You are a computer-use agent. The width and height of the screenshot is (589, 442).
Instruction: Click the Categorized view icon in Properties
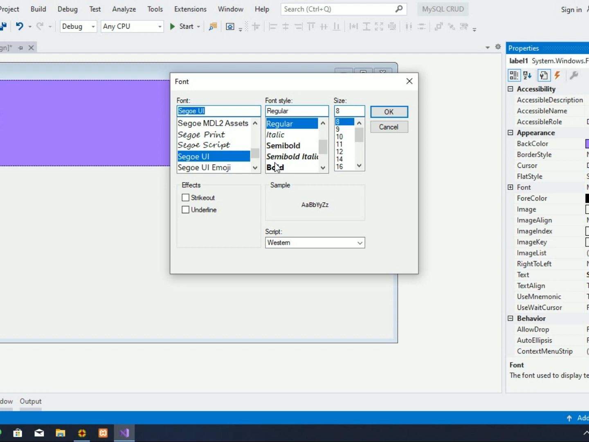point(514,75)
